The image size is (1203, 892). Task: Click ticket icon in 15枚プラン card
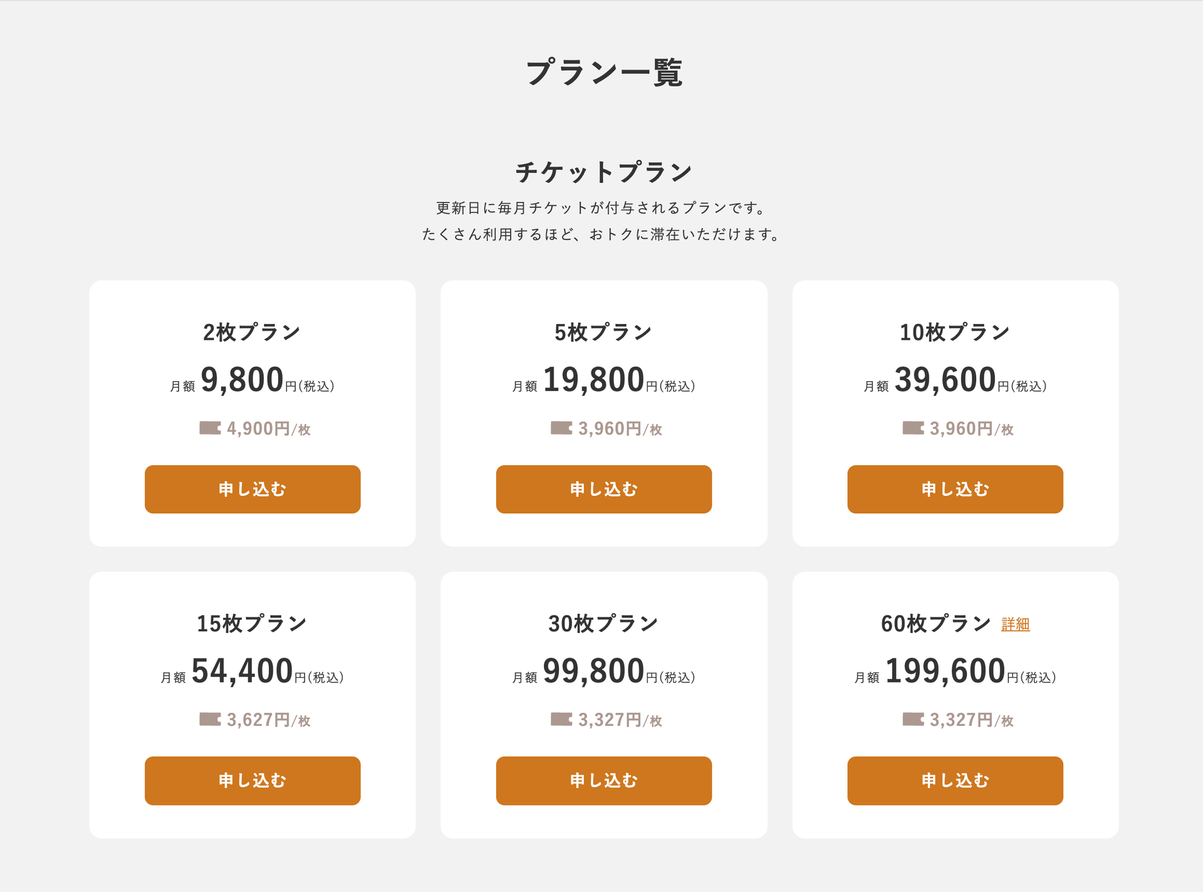click(210, 719)
